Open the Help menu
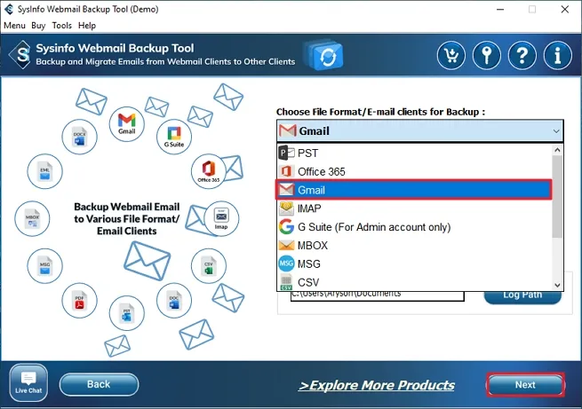Viewport: 582px width, 409px height. pos(87,26)
